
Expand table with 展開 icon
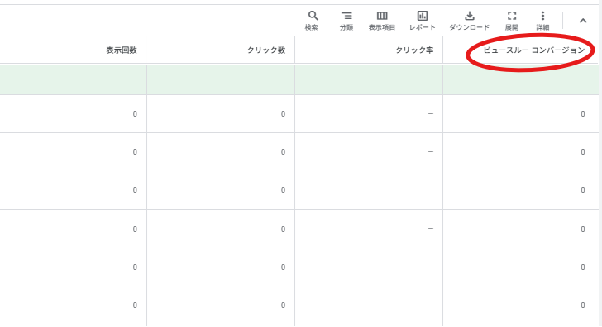(512, 21)
